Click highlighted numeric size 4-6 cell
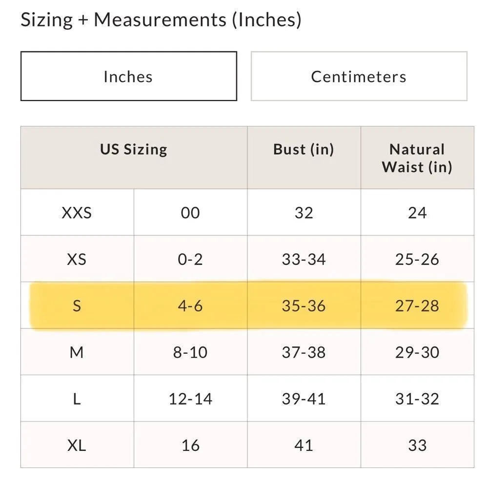Screen dimensions: 488x488 tap(190, 306)
